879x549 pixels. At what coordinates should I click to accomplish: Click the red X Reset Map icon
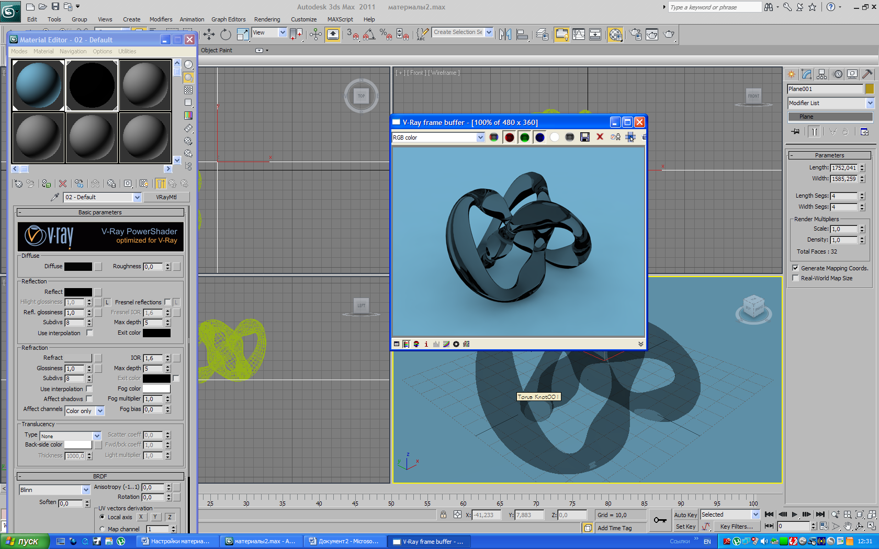coord(63,184)
